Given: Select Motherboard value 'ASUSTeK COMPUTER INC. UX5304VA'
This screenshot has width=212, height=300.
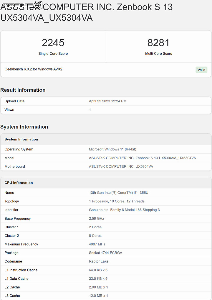Looking at the screenshot, I should point(121,166).
